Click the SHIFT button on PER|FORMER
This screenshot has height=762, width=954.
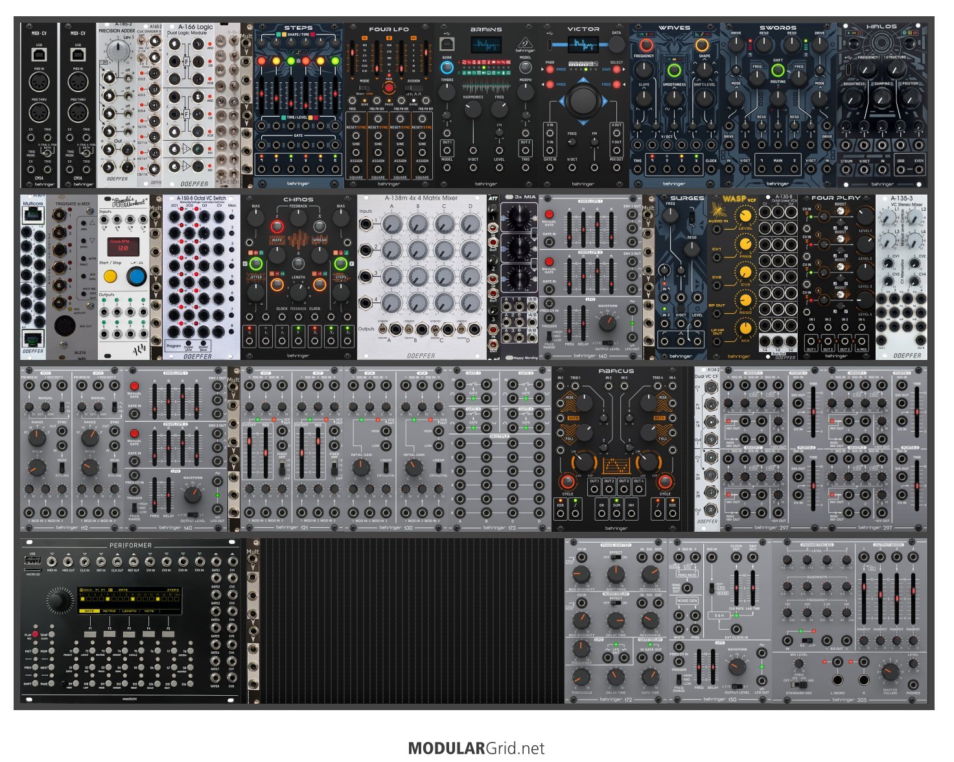tap(35, 684)
